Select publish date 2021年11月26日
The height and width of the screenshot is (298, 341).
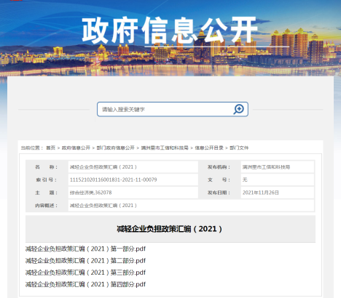(x=261, y=193)
